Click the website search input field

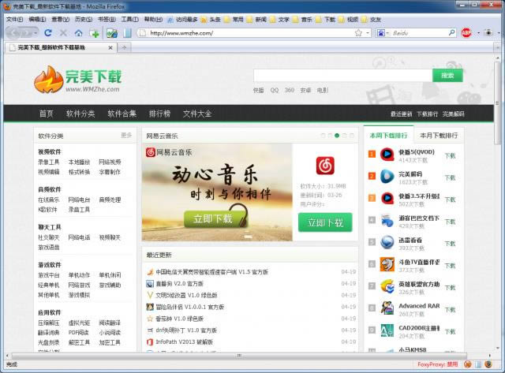click(x=342, y=76)
